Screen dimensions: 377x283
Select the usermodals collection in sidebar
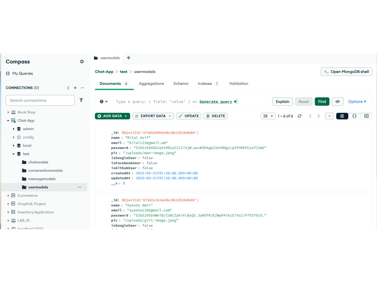tap(38, 187)
